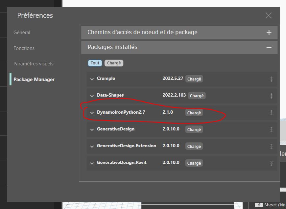Expand the Crumple package details chevron
The width and height of the screenshot is (286, 209).
[x=92, y=79]
